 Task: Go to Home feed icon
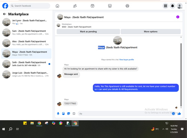tap(57, 6)
